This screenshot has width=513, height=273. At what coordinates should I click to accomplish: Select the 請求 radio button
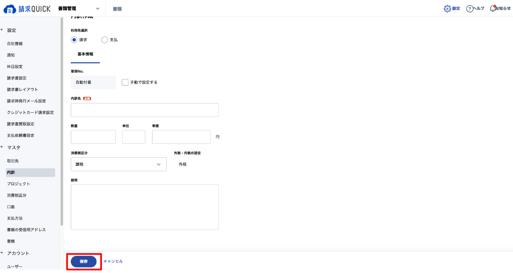[74, 40]
